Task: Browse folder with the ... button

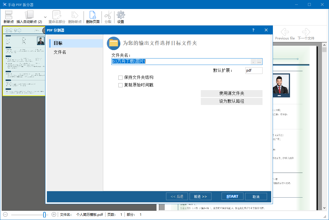Action: pos(259,62)
